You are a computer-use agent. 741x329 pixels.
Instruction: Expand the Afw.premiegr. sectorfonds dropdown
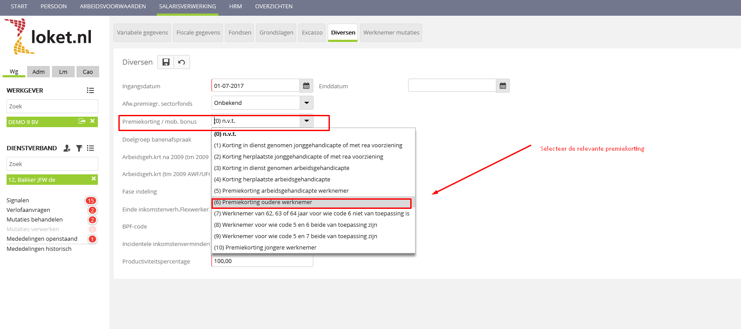307,103
